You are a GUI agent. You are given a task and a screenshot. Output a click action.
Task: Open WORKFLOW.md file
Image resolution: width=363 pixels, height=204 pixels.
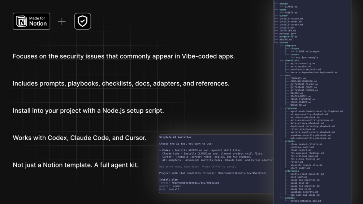[x=298, y=105]
